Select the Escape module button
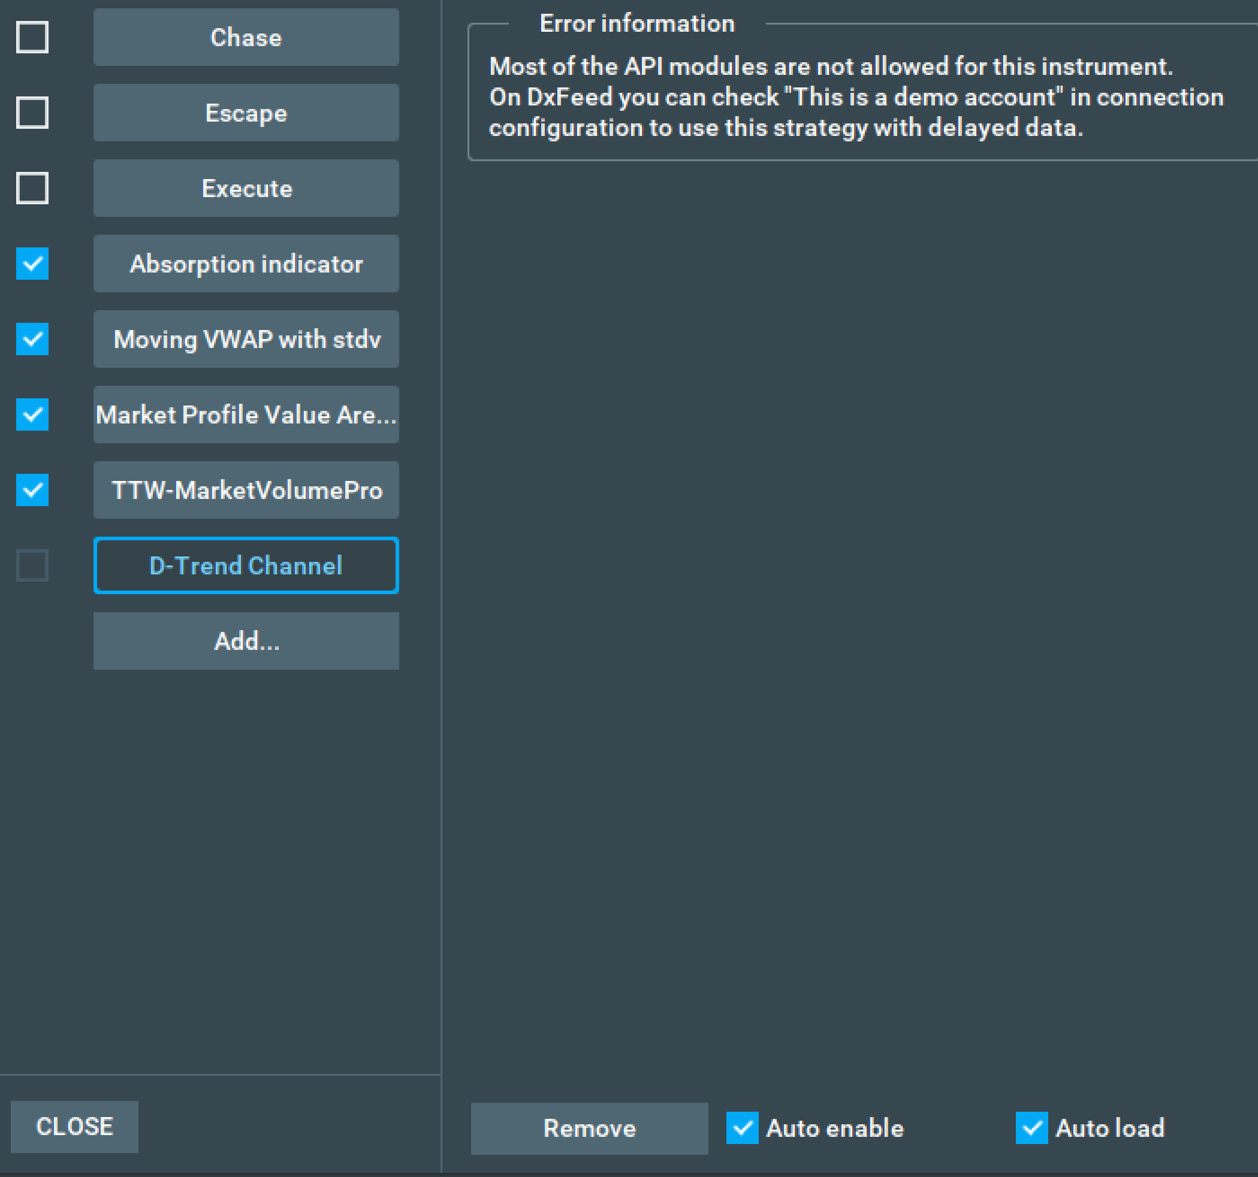The height and width of the screenshot is (1177, 1258). coord(246,113)
